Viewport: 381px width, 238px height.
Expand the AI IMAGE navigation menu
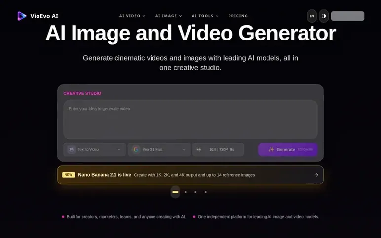click(169, 16)
